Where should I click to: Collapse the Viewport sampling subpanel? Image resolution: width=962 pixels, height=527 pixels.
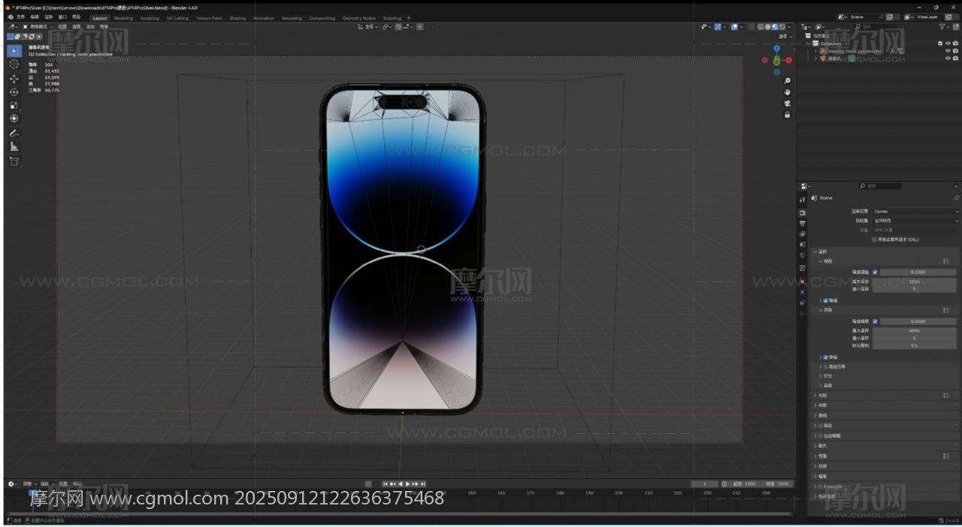point(821,261)
